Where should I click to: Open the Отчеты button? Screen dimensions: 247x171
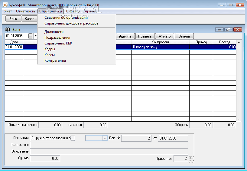tap(184, 36)
